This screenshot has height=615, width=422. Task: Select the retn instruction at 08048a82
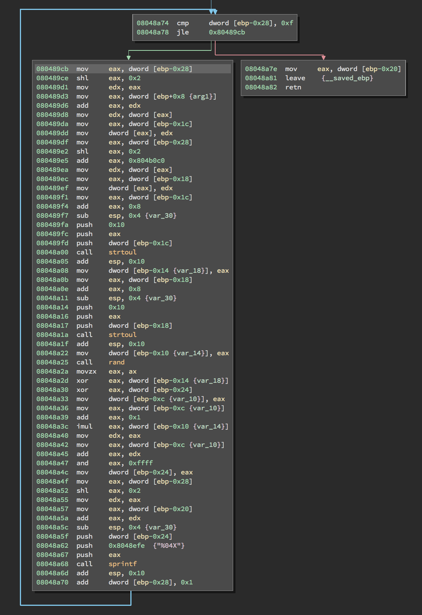273,87
